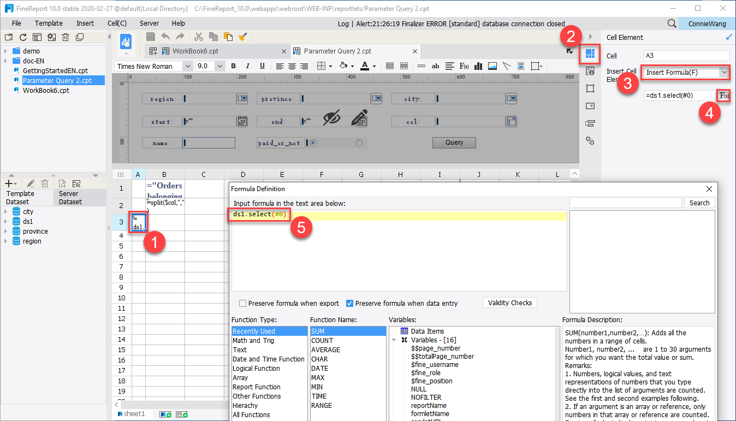Image resolution: width=736 pixels, height=421 pixels.
Task: Click the Validity Checks button
Action: pyautogui.click(x=509, y=303)
